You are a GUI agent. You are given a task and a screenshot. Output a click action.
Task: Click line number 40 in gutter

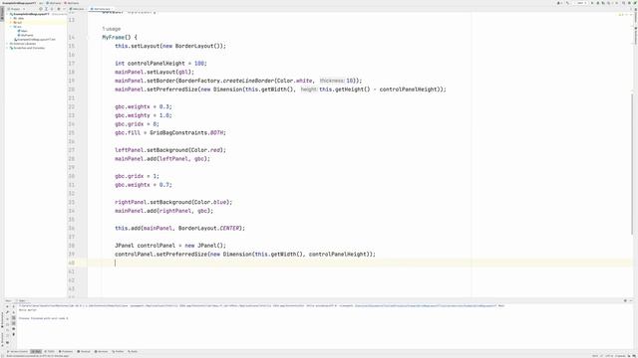(72, 263)
